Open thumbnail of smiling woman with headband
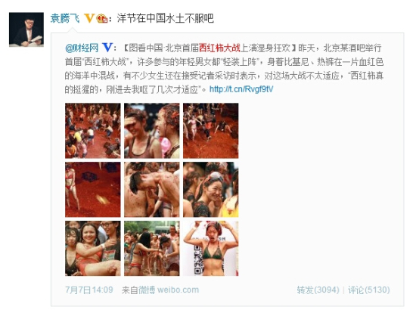416x310 pixels. click(x=211, y=190)
